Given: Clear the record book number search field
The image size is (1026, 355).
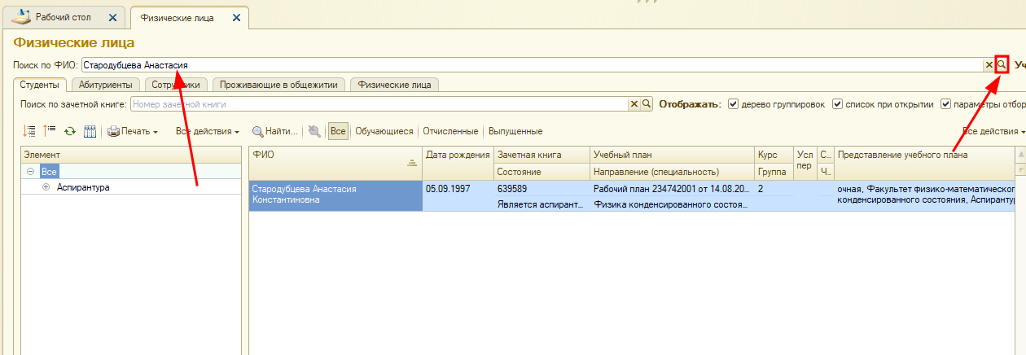Looking at the screenshot, I should [x=634, y=104].
